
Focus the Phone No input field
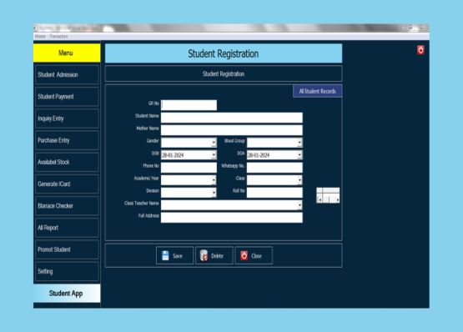[189, 168]
